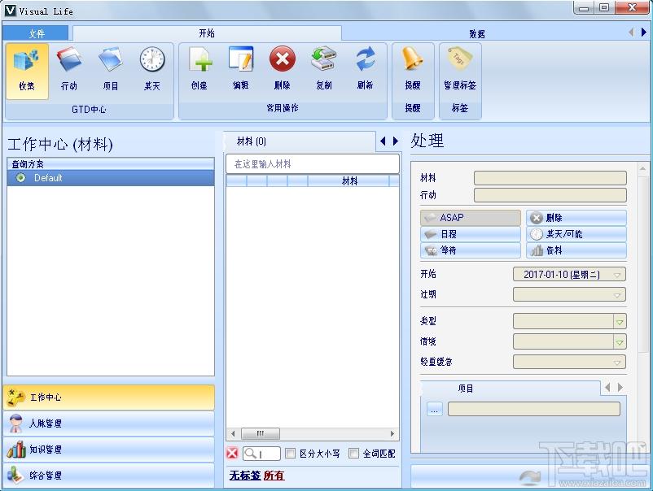Click the 刷新 (Refresh) icon
This screenshot has width=653, height=491.
point(365,69)
